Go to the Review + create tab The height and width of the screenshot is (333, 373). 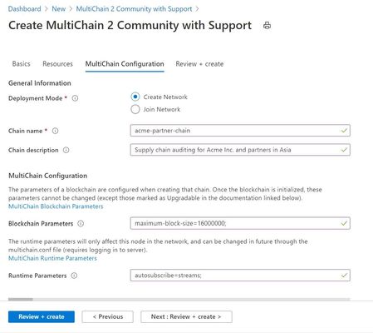pyautogui.click(x=199, y=64)
